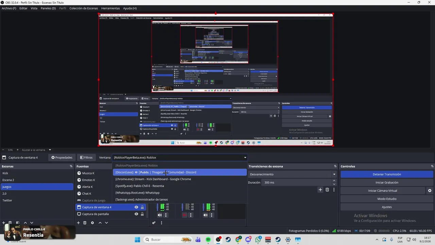
Task: Select Musica K source
Action: point(111,173)
